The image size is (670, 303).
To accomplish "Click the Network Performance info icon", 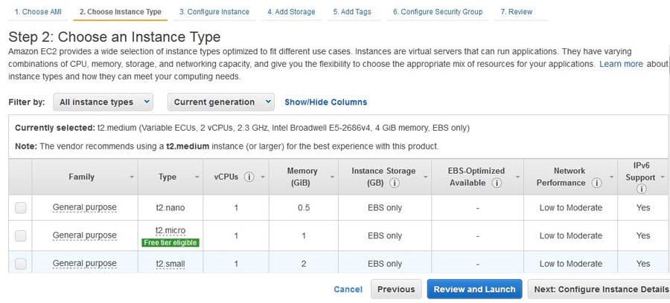I will (596, 183).
